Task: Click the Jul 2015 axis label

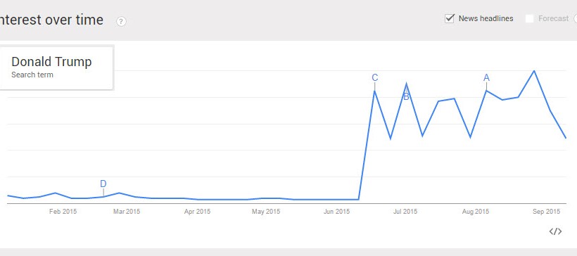Action: coord(405,212)
